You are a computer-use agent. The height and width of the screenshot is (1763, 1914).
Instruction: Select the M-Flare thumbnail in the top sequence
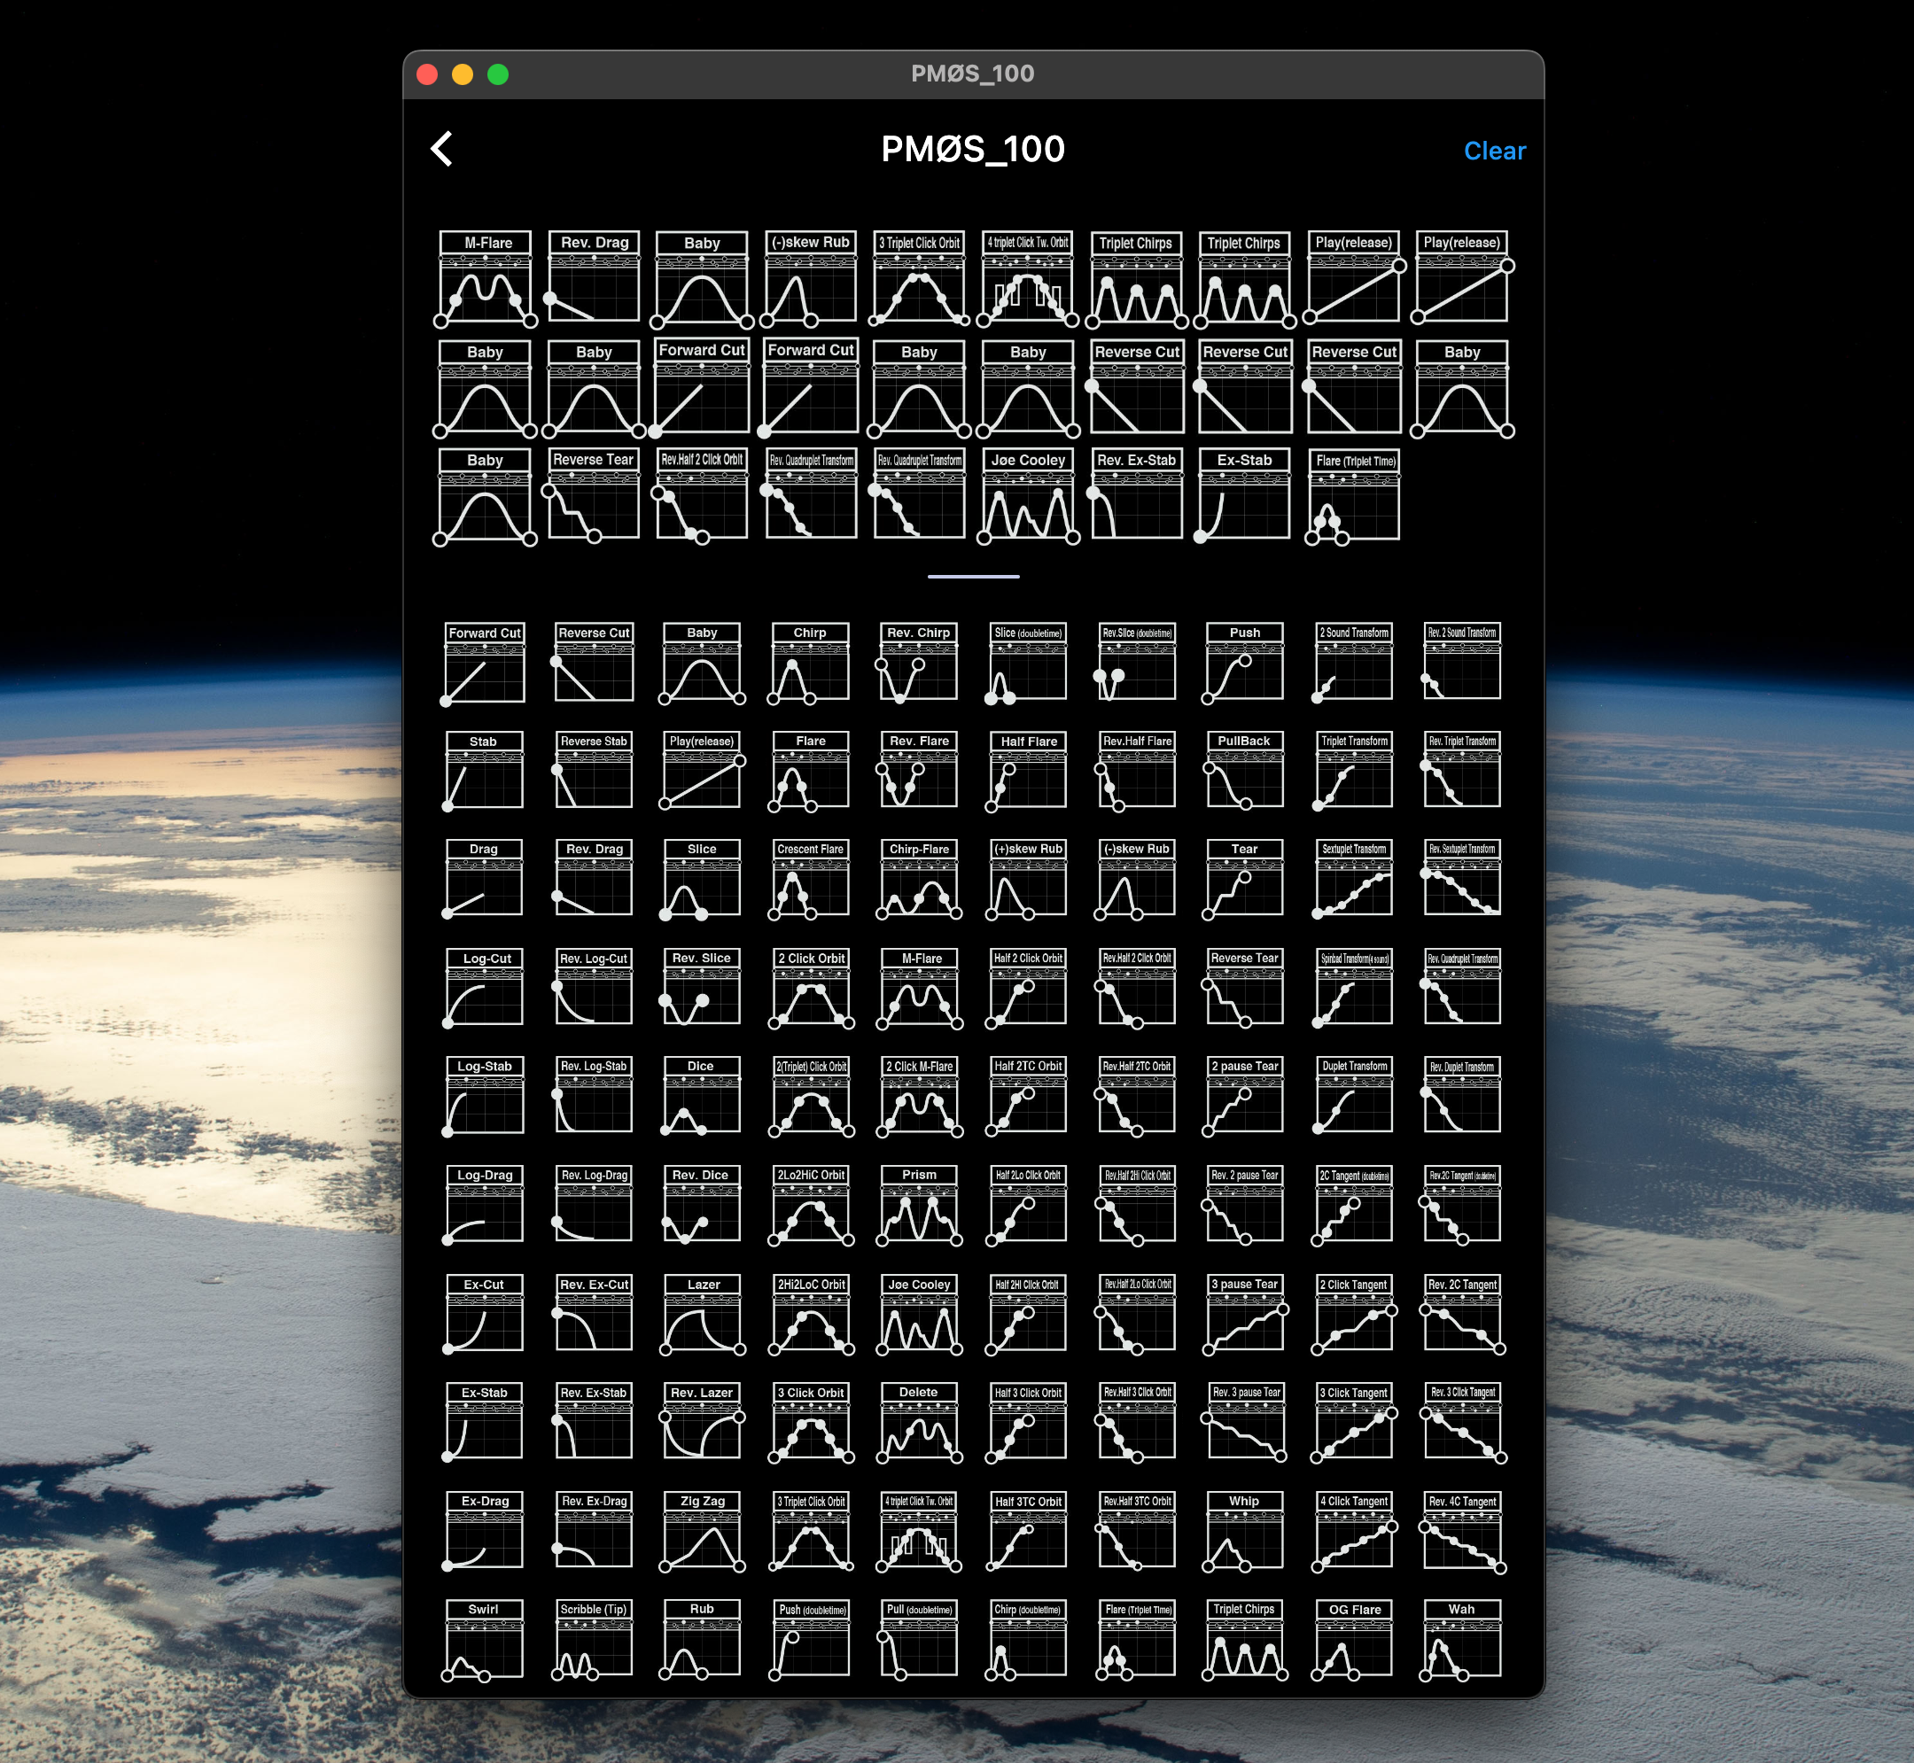(x=486, y=278)
